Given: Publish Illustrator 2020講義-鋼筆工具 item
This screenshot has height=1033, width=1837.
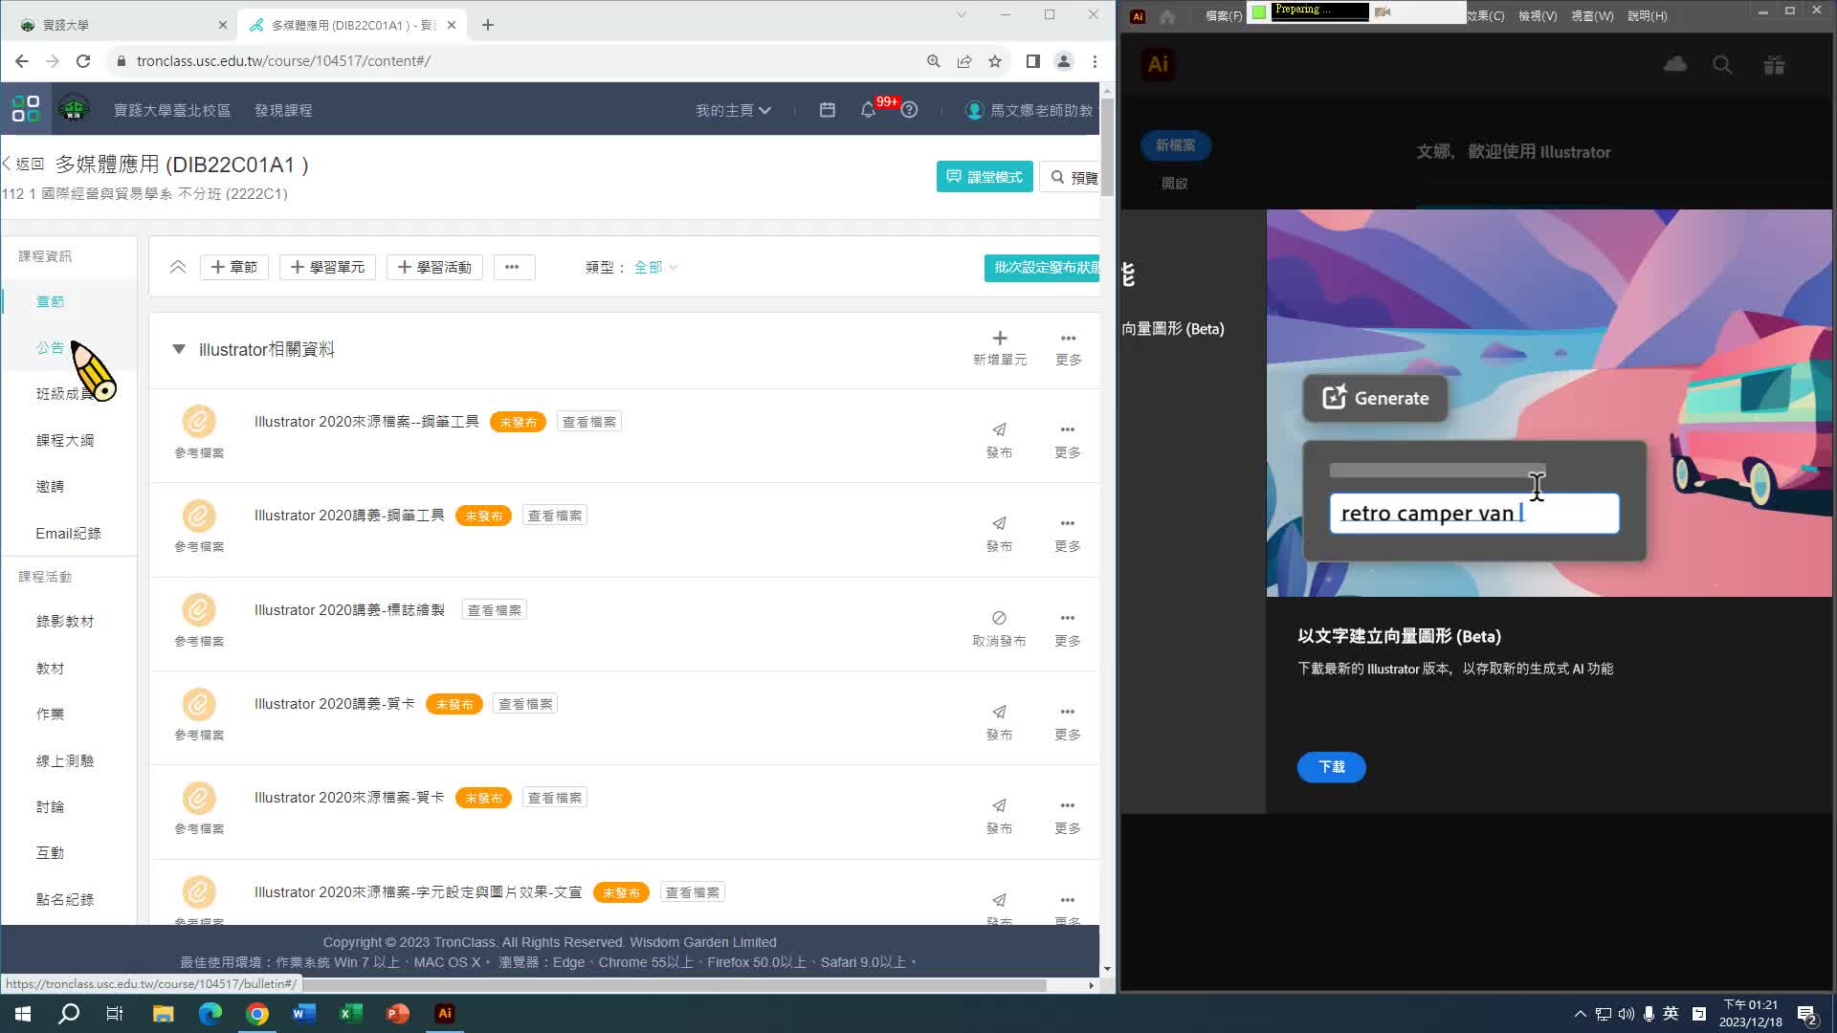Looking at the screenshot, I should (x=999, y=533).
